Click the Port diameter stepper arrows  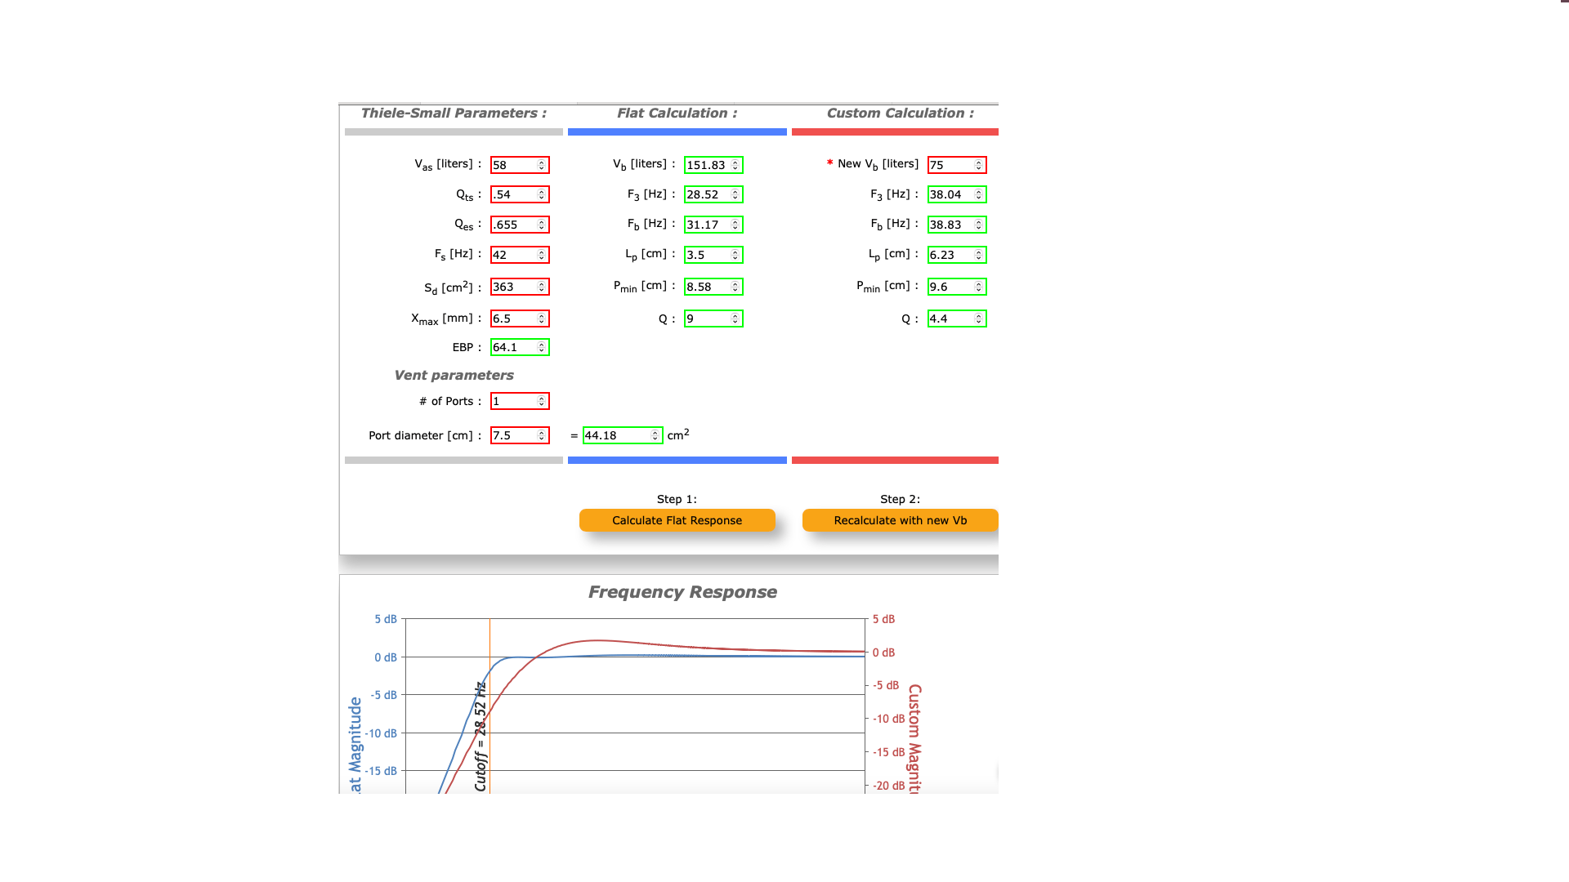tap(541, 435)
